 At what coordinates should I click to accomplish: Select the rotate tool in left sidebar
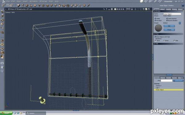2,20
